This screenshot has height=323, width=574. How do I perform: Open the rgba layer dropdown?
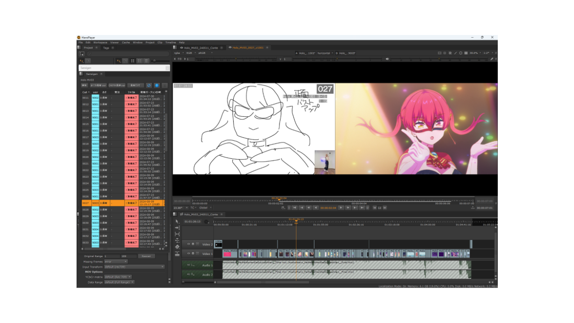(179, 53)
